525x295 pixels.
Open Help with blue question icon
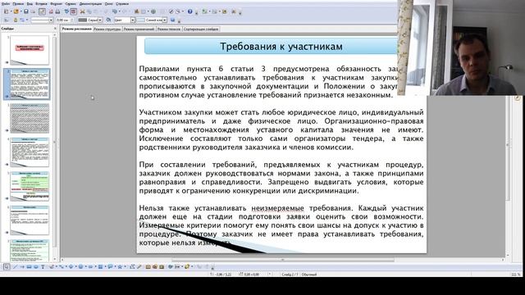pyautogui.click(x=189, y=11)
